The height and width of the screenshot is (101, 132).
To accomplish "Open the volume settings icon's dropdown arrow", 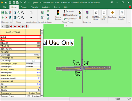I will (45, 17).
